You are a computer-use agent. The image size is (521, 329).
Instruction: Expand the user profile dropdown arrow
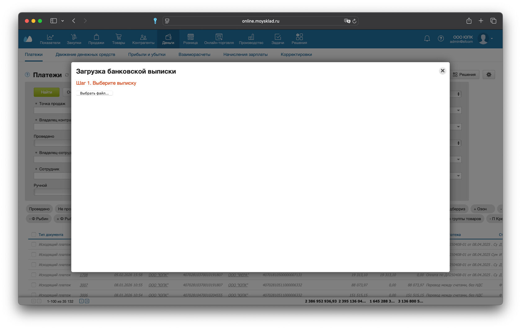click(492, 39)
